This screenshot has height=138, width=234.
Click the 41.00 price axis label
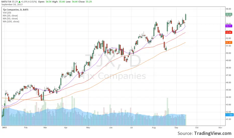coord(228,119)
